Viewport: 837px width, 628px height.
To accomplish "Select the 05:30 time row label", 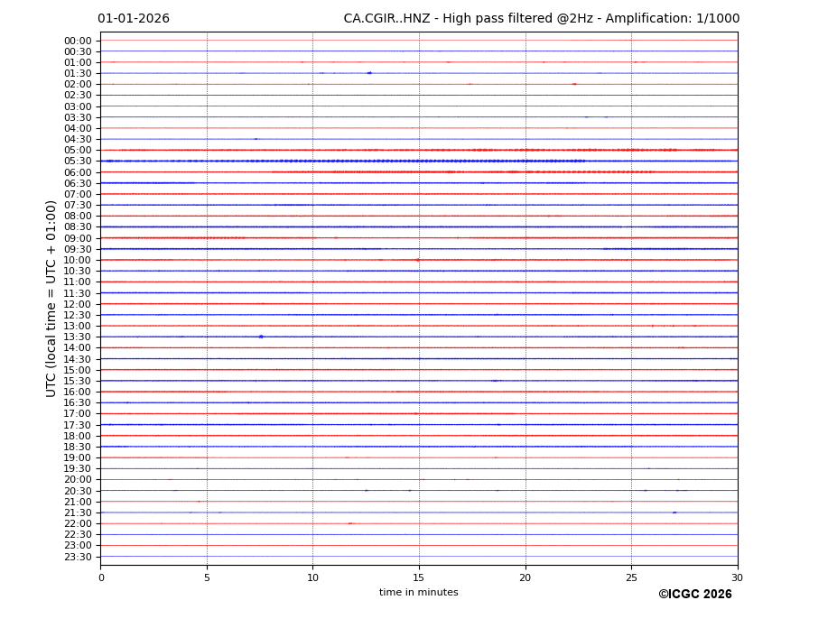I will (78, 162).
